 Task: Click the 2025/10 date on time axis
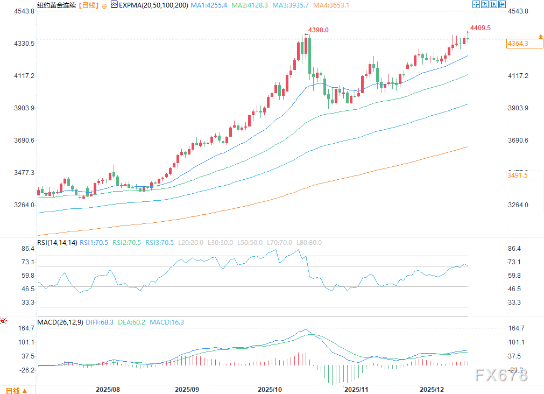tap(270, 389)
